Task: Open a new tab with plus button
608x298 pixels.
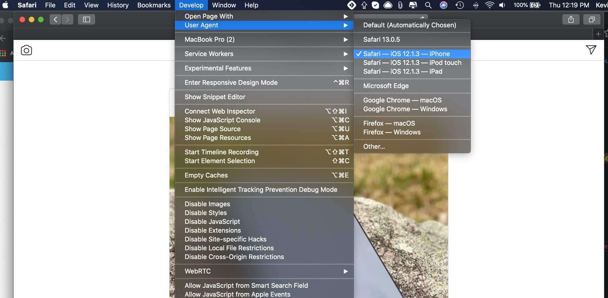Action: [598, 34]
